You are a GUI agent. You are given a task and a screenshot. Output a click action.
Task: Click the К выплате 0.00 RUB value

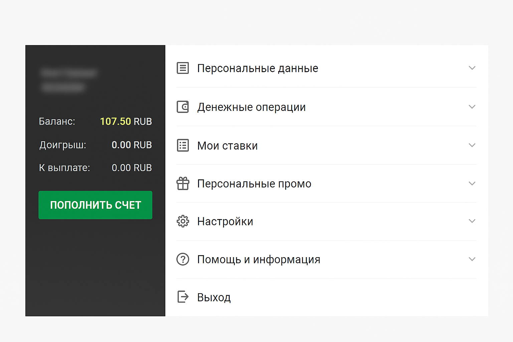[x=132, y=168]
